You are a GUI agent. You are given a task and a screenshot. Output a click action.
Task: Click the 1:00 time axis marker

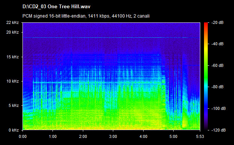click(52, 136)
